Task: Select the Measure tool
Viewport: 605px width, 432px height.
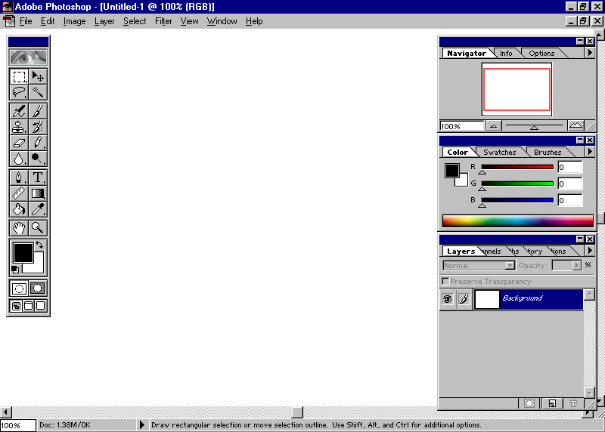Action: tap(18, 193)
